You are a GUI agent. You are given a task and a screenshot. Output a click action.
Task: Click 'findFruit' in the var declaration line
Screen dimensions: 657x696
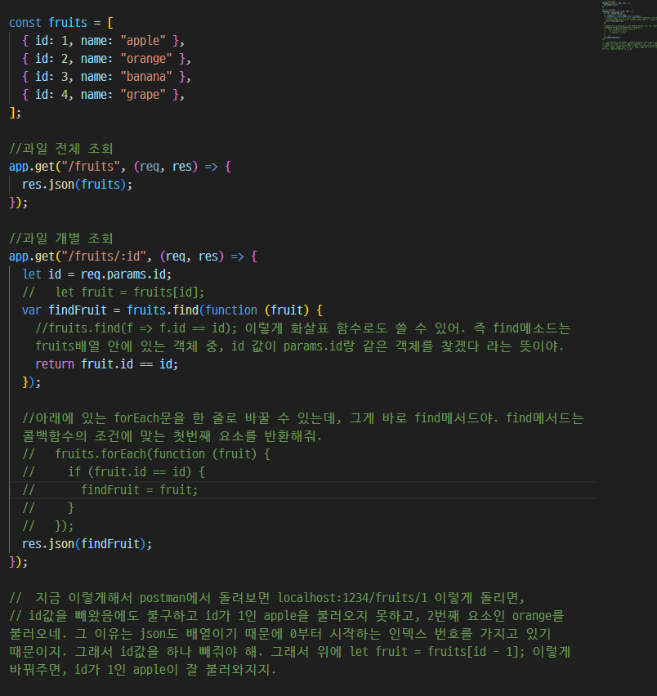(x=78, y=310)
